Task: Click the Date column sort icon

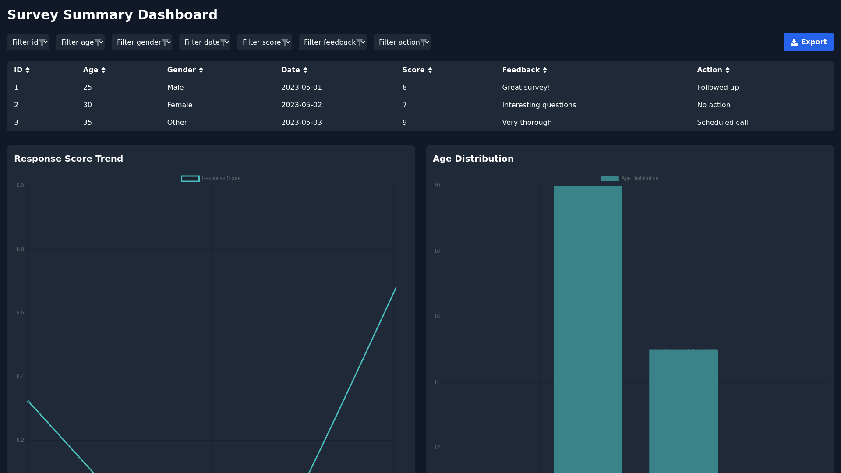Action: pos(305,70)
